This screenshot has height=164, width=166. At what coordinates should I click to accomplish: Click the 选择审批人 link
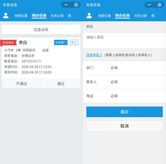pos(94,55)
